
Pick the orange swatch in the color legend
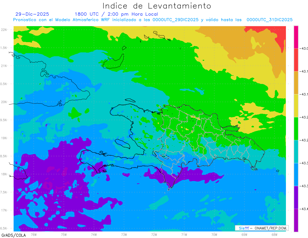[296, 83]
